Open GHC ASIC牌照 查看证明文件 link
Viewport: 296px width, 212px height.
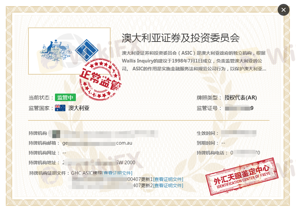[118, 173]
